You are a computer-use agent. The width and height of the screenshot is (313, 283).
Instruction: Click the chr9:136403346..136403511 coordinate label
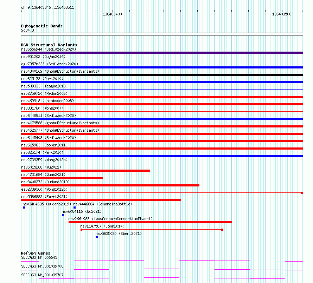pos(47,8)
